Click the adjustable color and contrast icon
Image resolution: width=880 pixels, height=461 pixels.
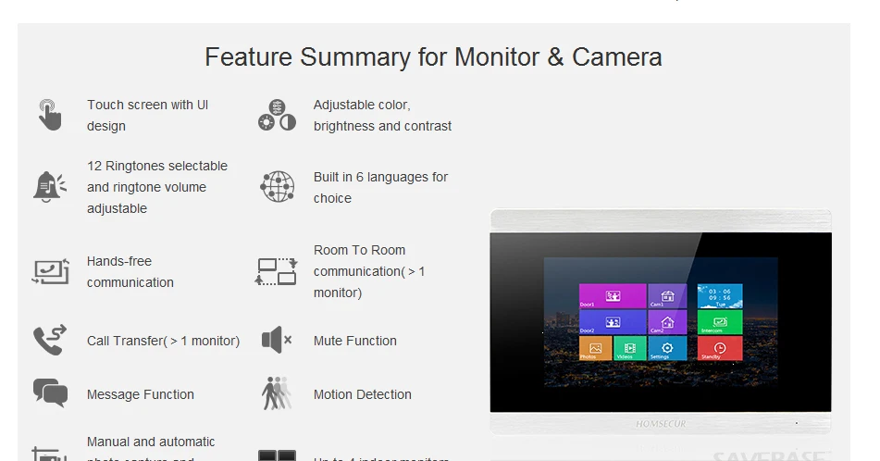point(277,115)
